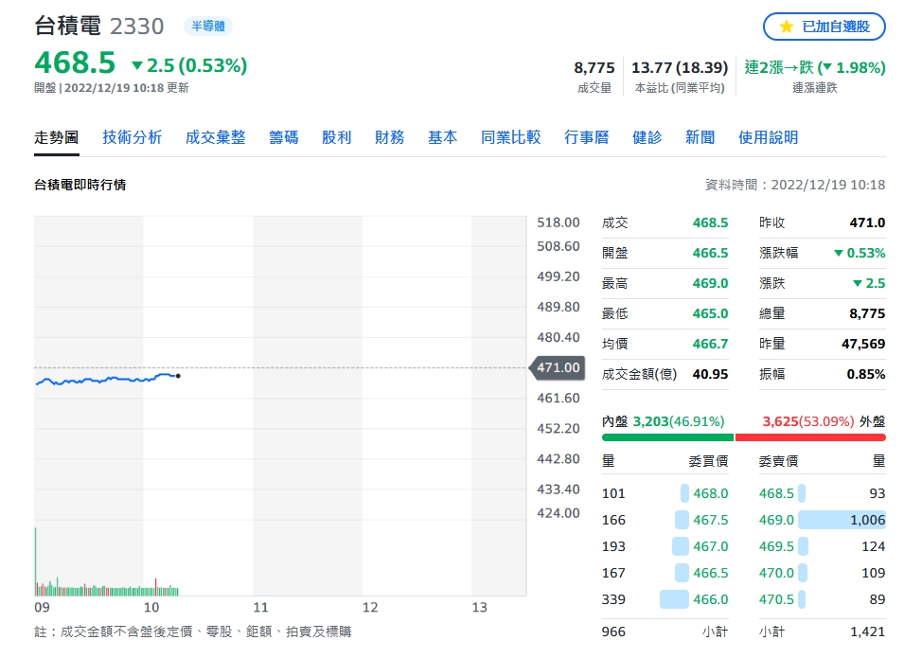The height and width of the screenshot is (658, 904).
Task: Open the 技術分析 tab
Action: click(132, 137)
